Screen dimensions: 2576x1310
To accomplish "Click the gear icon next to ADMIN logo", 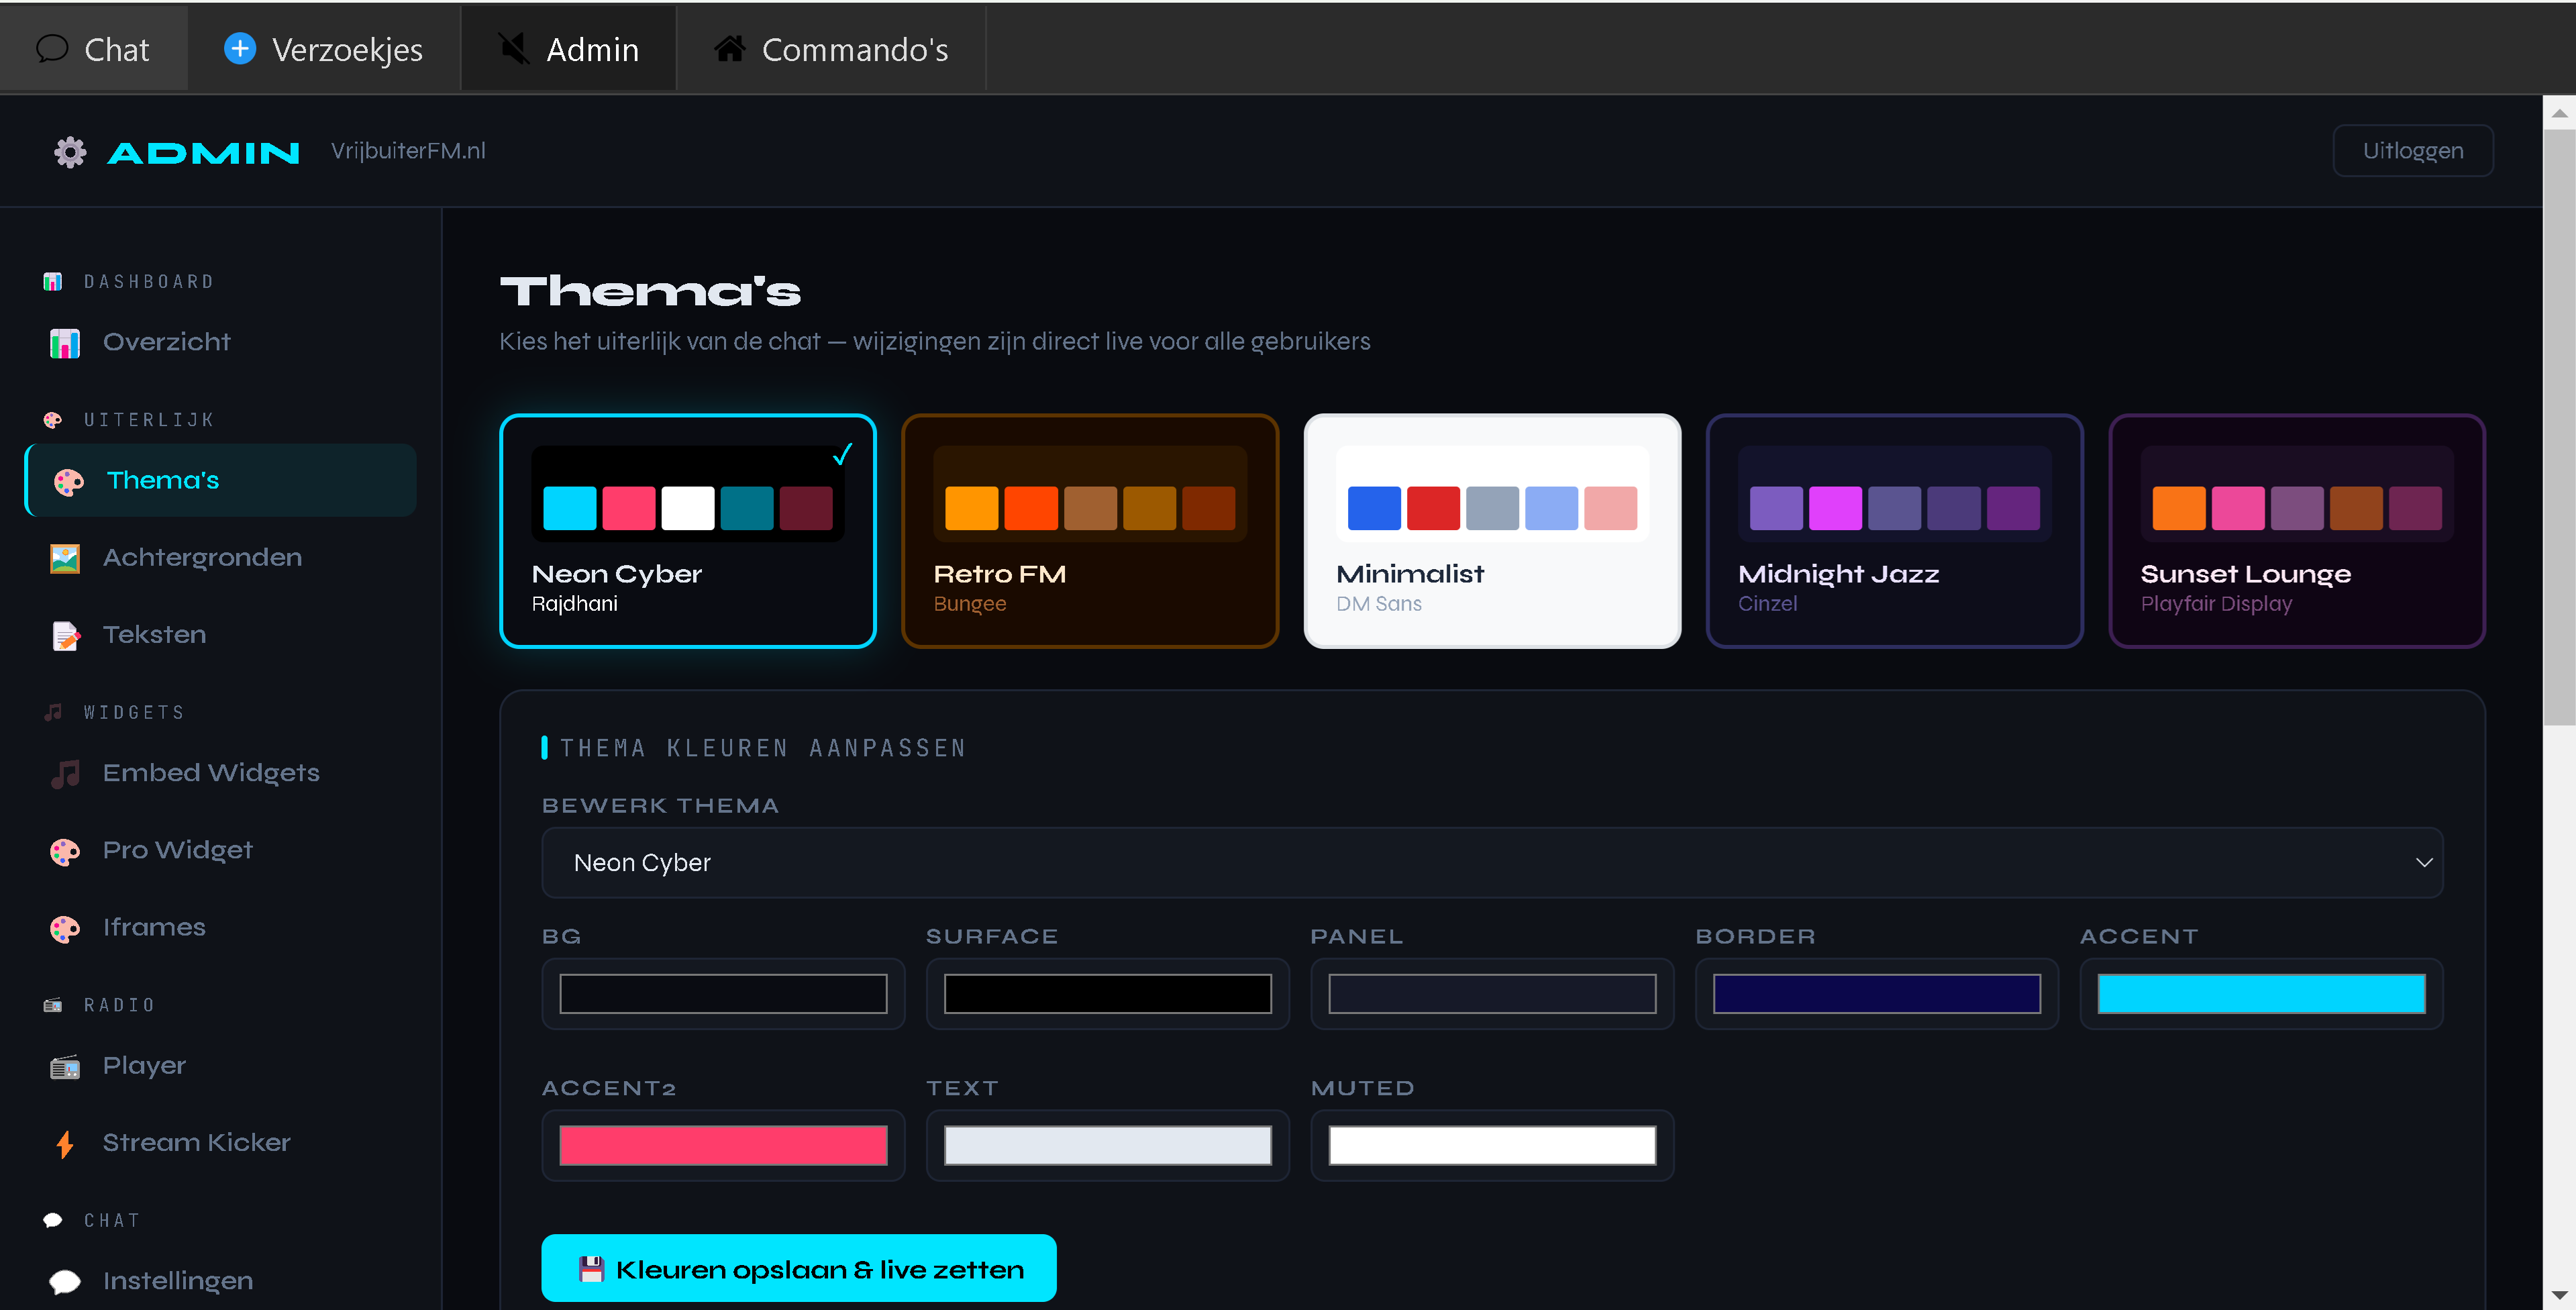I will (70, 152).
